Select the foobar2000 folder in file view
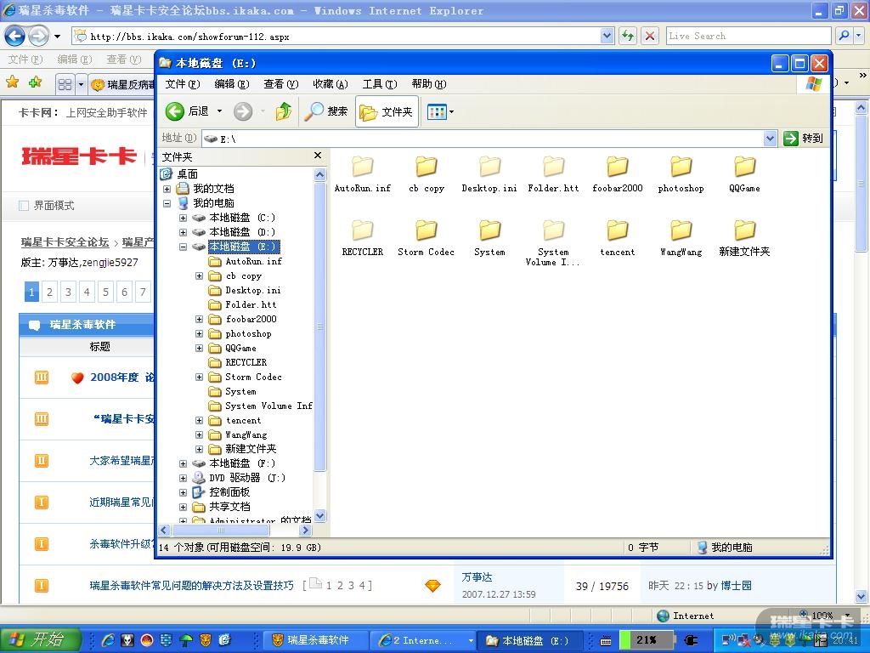 point(618,168)
